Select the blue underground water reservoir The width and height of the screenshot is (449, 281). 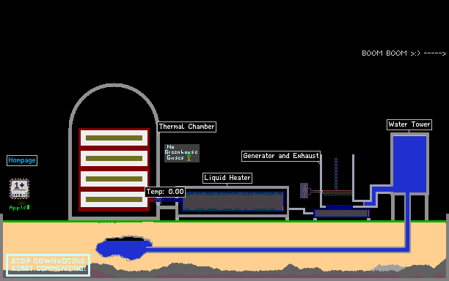coord(124,248)
